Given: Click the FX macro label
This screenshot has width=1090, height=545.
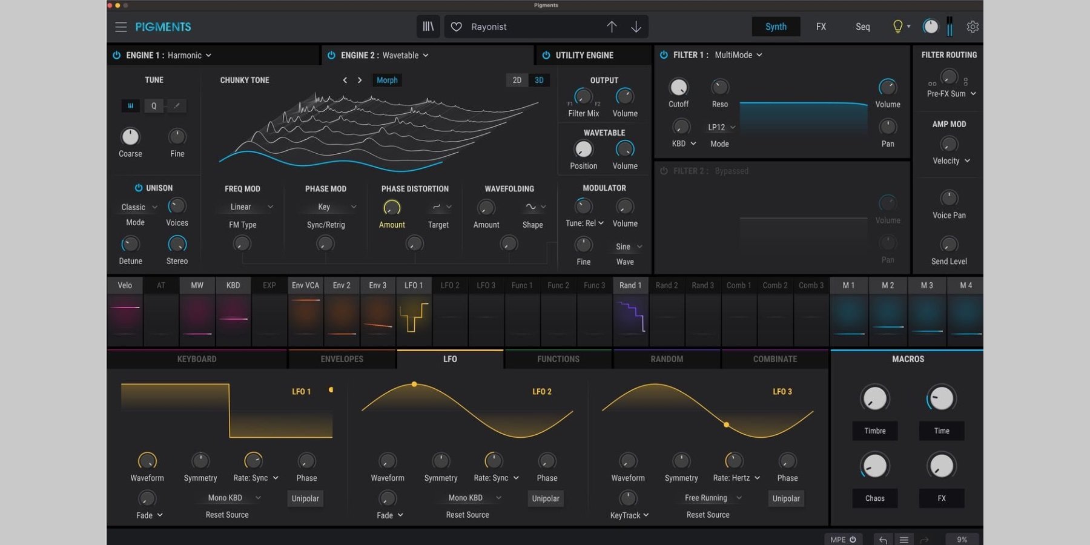Looking at the screenshot, I should point(942,498).
